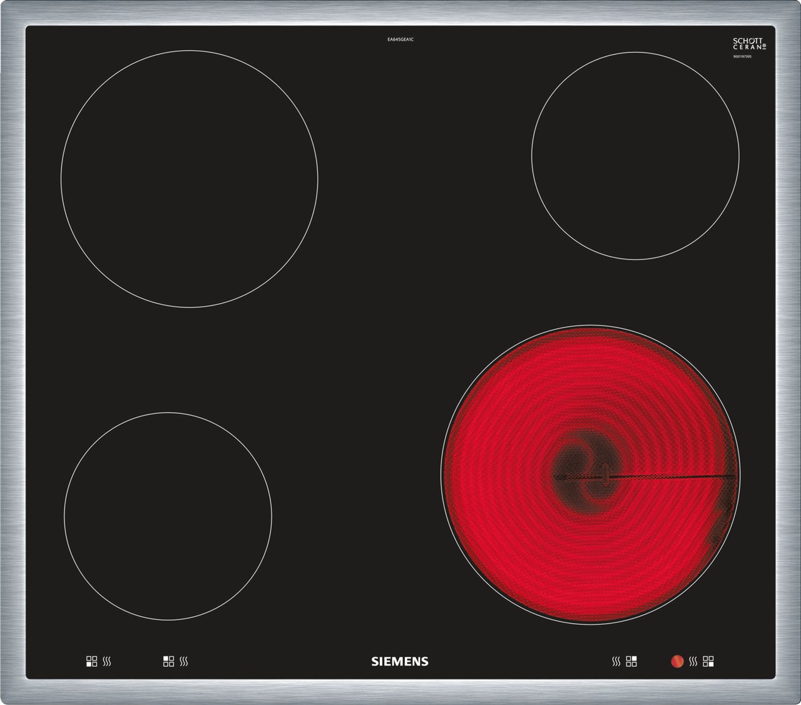Click the SIEMENS logo
This screenshot has width=801, height=705.
[x=400, y=661]
